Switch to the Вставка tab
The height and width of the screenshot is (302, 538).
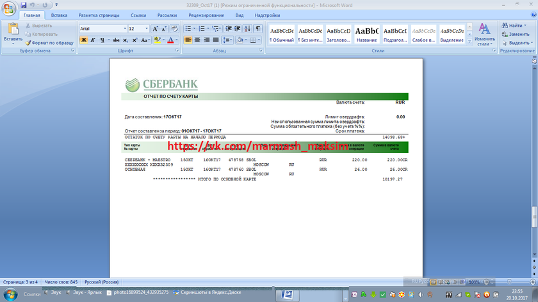pos(59,15)
